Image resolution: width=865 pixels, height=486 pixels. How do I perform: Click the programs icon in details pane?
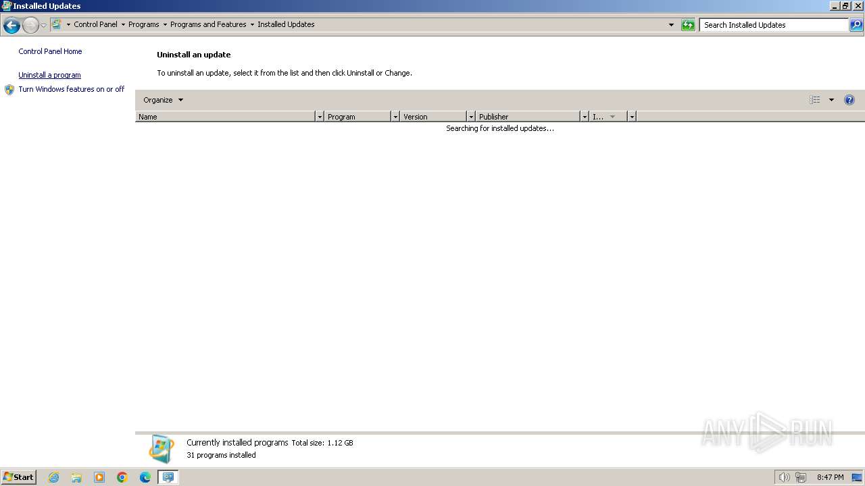pyautogui.click(x=162, y=448)
